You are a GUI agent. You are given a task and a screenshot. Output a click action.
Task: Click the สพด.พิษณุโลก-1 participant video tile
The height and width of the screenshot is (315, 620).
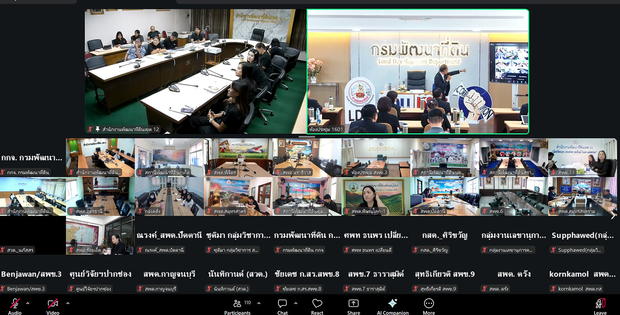375,196
